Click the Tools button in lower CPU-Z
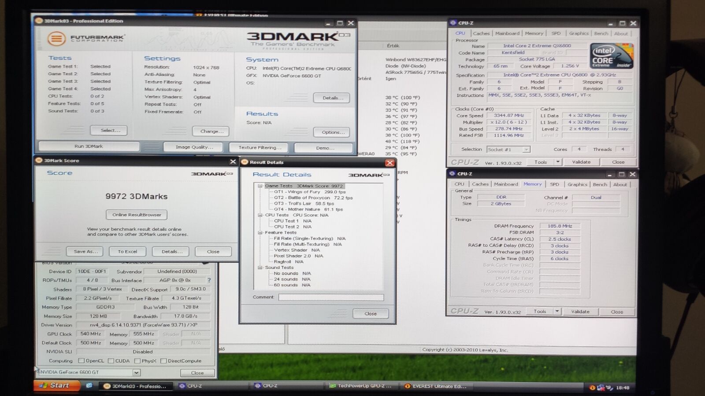The height and width of the screenshot is (396, 705). (x=540, y=312)
